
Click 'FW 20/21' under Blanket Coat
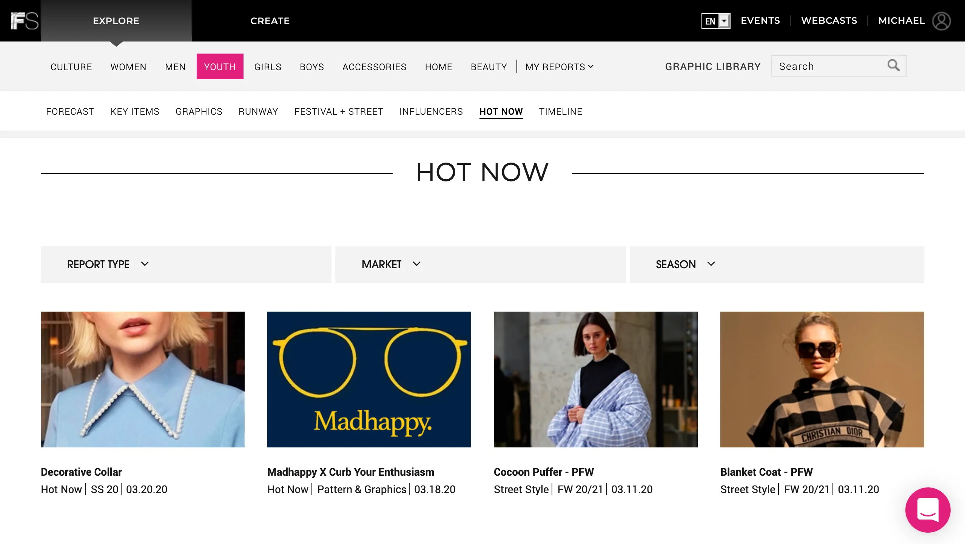click(807, 489)
